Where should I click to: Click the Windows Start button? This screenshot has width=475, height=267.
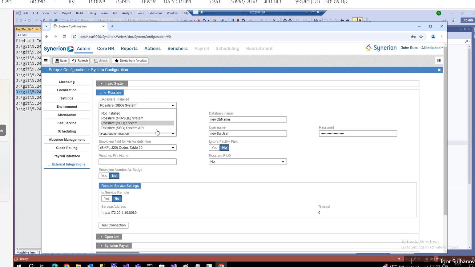pyautogui.click(x=19, y=265)
